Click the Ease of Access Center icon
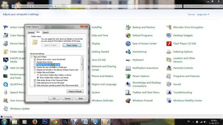 (x=128, y=43)
